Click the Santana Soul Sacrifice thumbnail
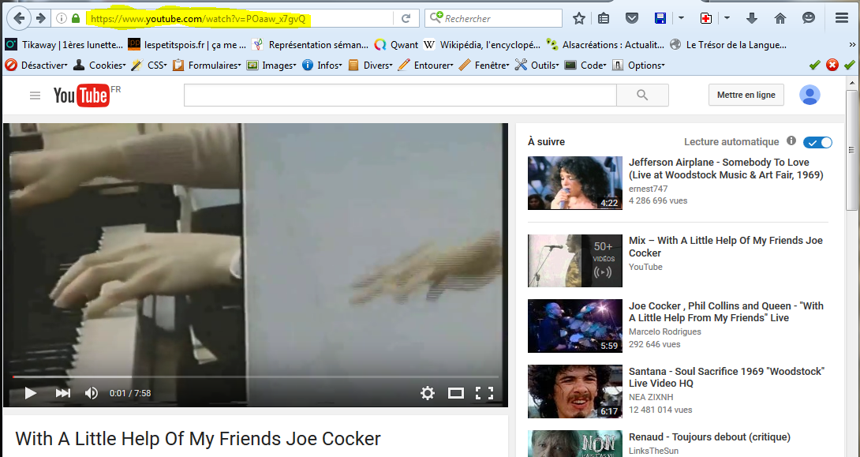The image size is (860, 457). coord(574,391)
